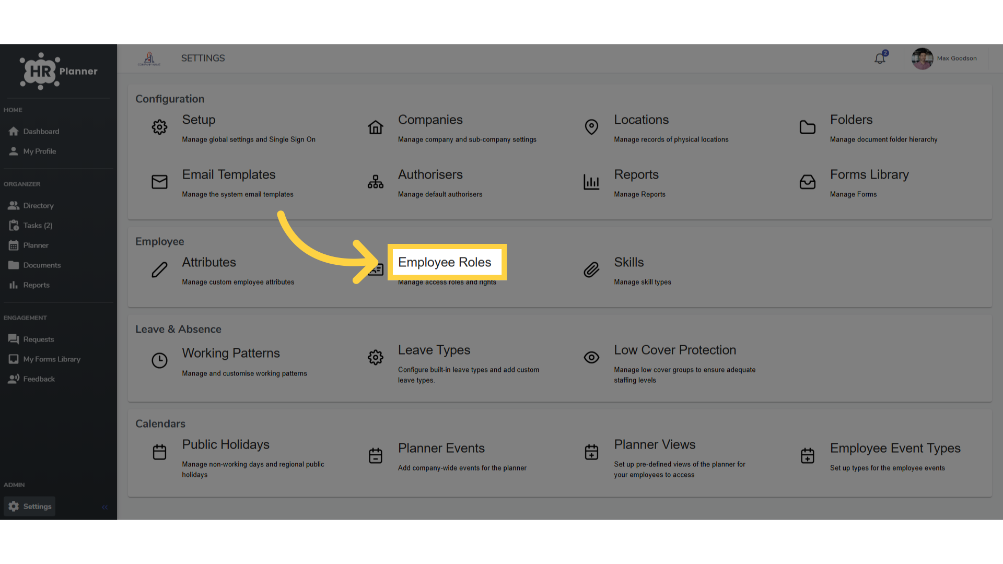Open the Planner Events link
This screenshot has height=564, width=1003.
(x=441, y=448)
